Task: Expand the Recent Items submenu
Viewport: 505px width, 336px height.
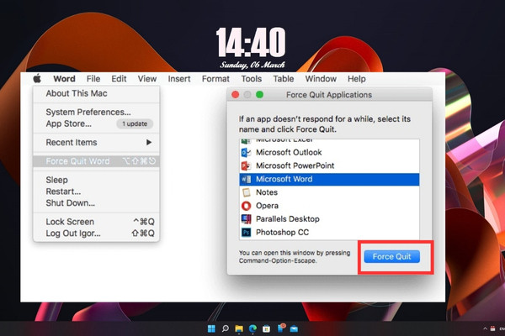Action: [96, 143]
